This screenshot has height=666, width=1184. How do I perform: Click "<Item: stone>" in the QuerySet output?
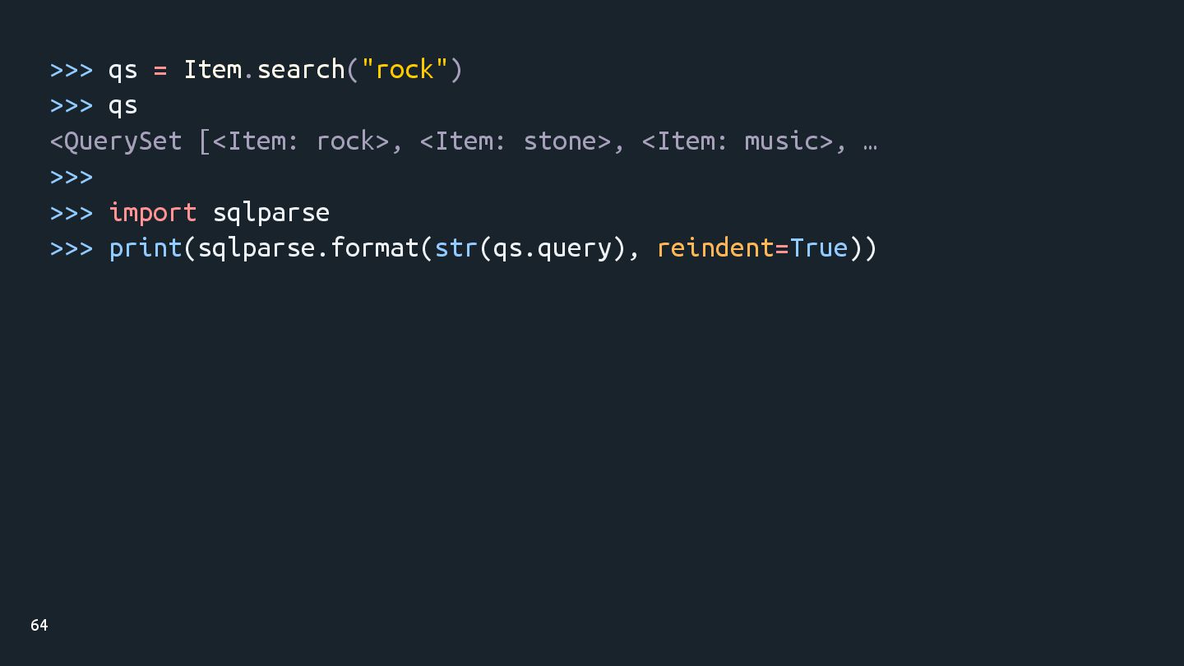click(x=516, y=141)
